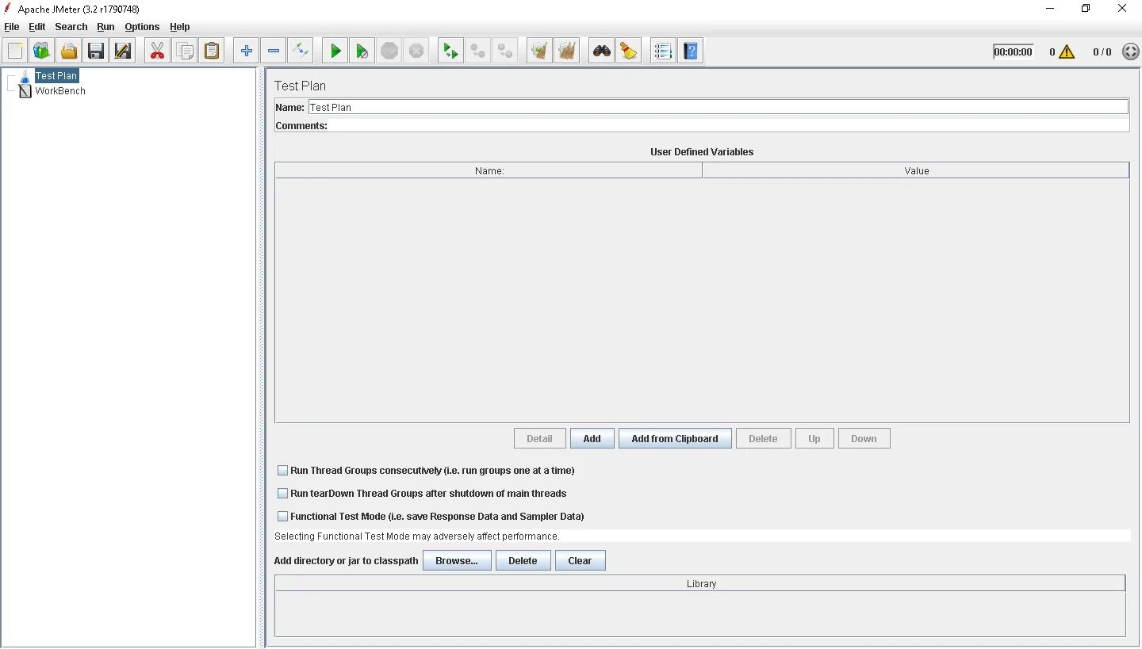Enable Functional Test Mode checkbox
Screen dimensions: 1142x649
[x=282, y=517]
